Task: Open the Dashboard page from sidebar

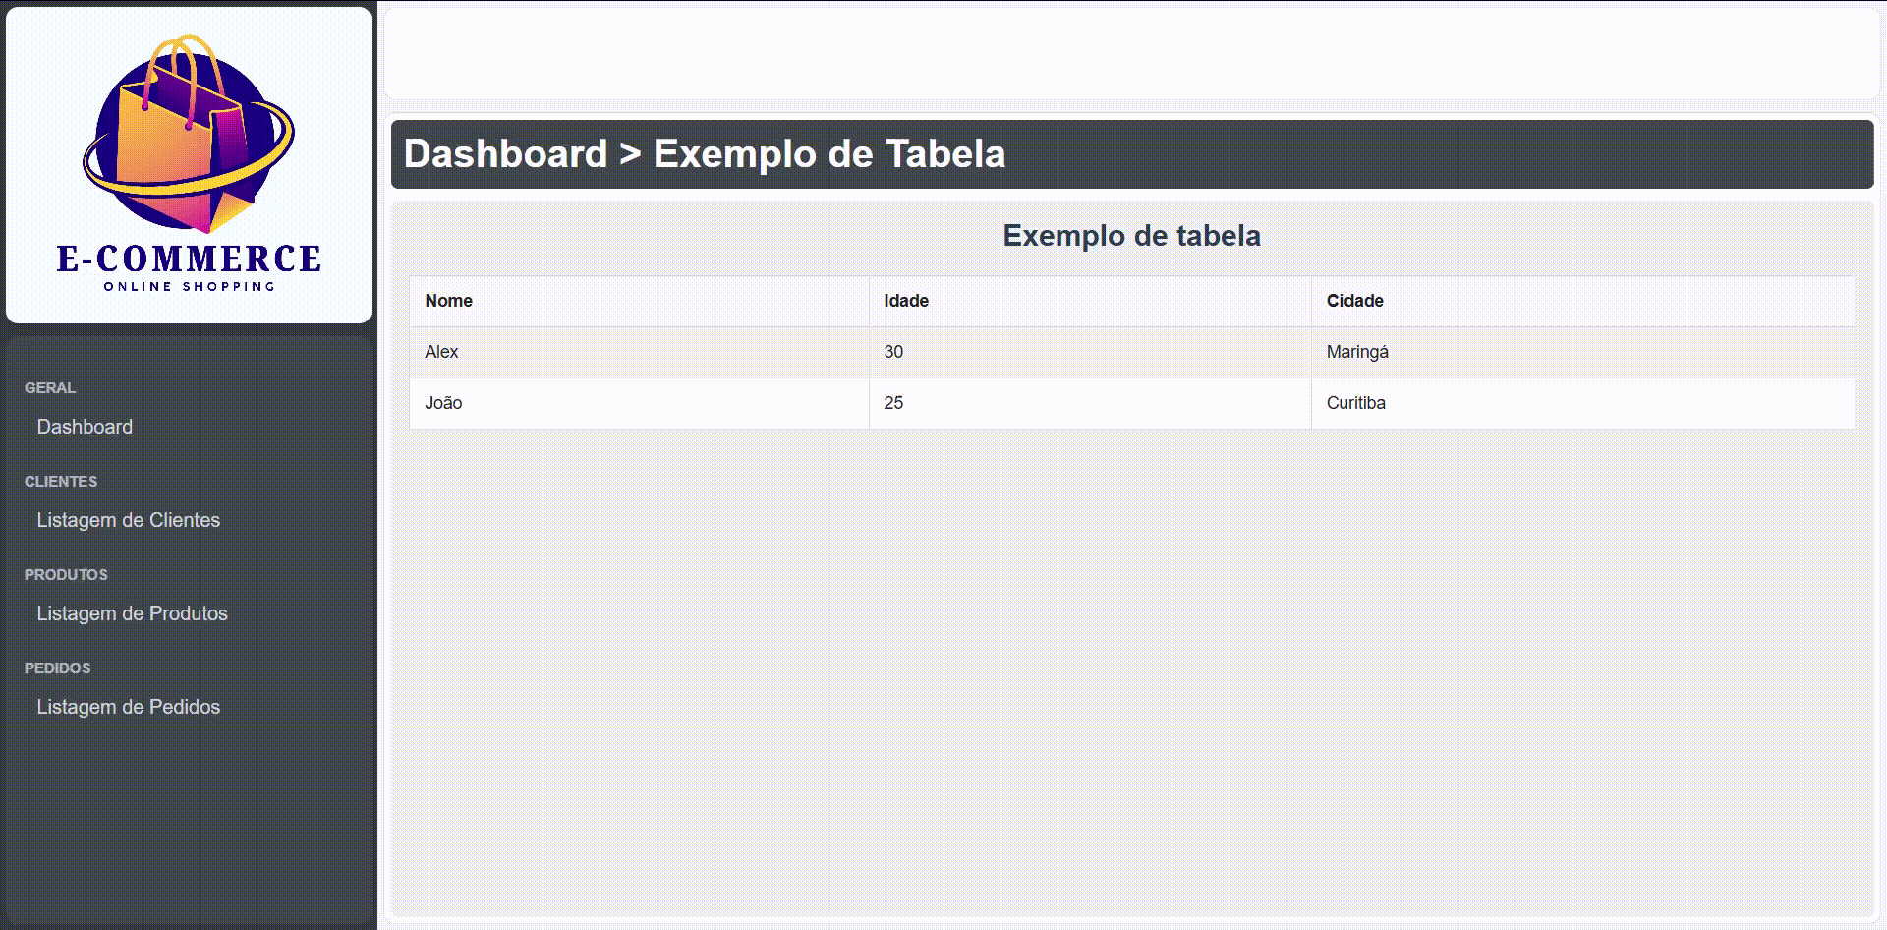Action: click(x=85, y=427)
